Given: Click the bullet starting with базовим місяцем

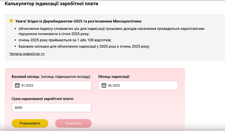Looking at the screenshot, I should [x=84, y=47].
